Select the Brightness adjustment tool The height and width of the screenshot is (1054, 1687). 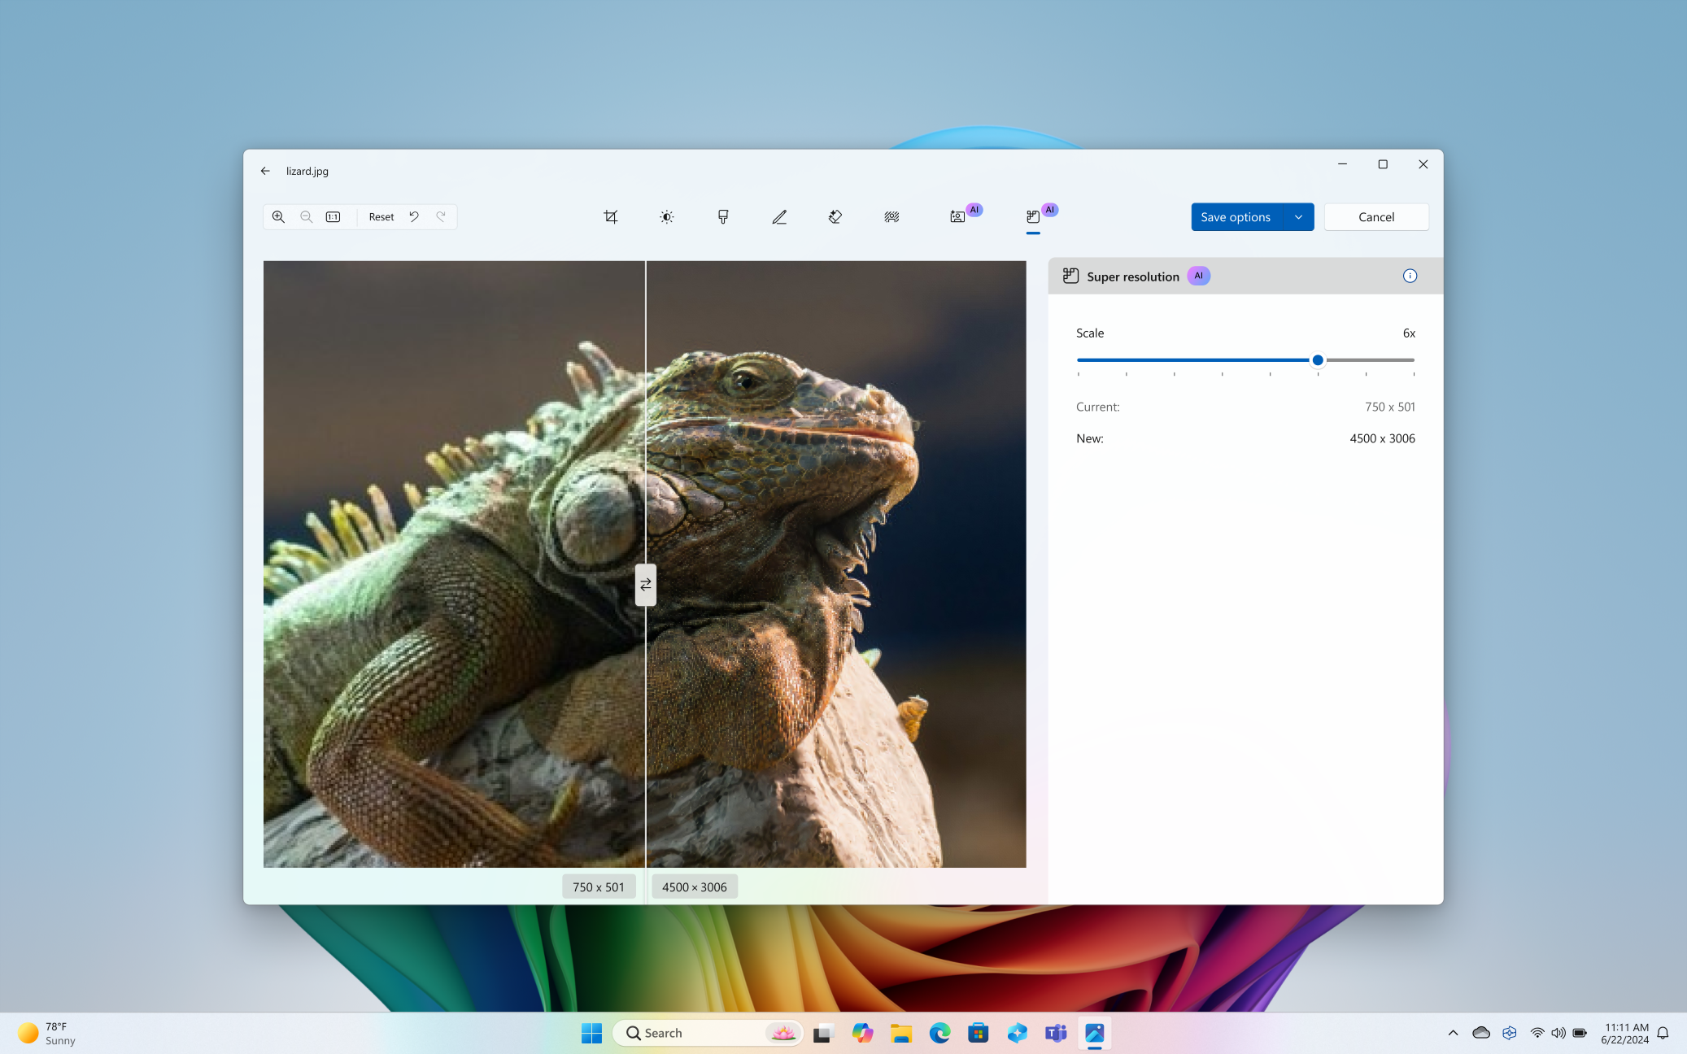[x=667, y=216]
